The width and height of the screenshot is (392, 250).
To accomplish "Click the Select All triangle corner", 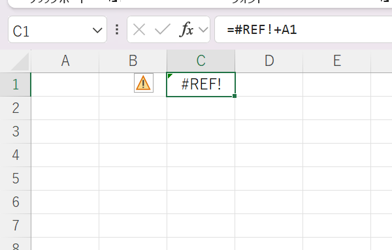I will pos(20,61).
